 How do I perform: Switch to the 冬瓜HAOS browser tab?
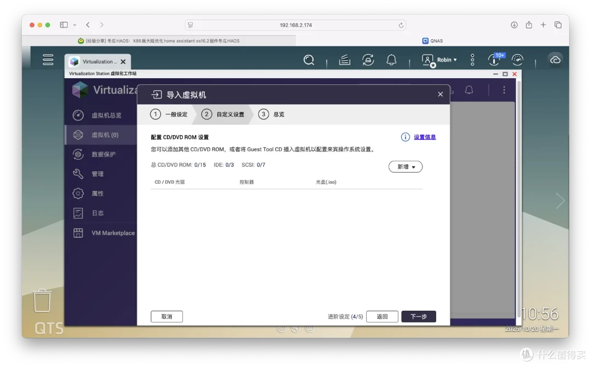click(159, 40)
